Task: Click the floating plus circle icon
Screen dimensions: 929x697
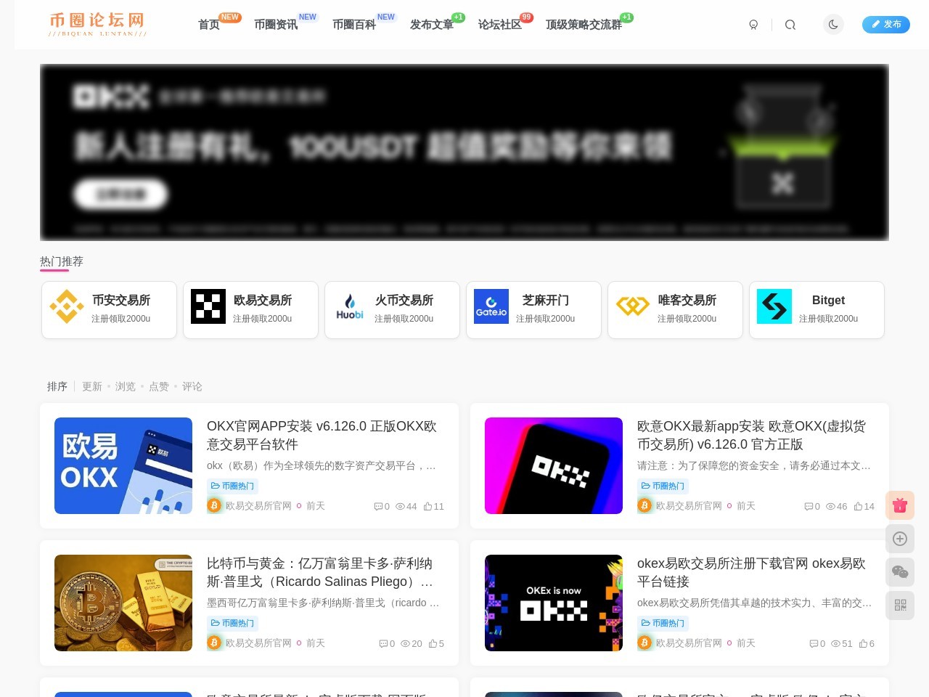Action: pyautogui.click(x=900, y=539)
